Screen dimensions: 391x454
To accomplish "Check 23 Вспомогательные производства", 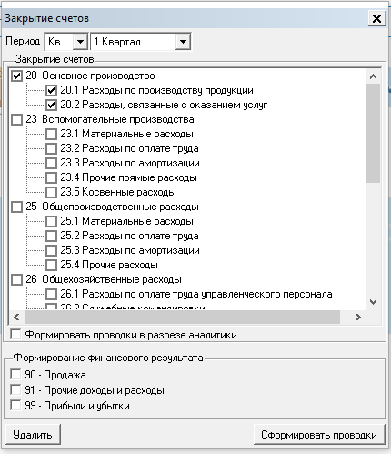I will click(16, 119).
